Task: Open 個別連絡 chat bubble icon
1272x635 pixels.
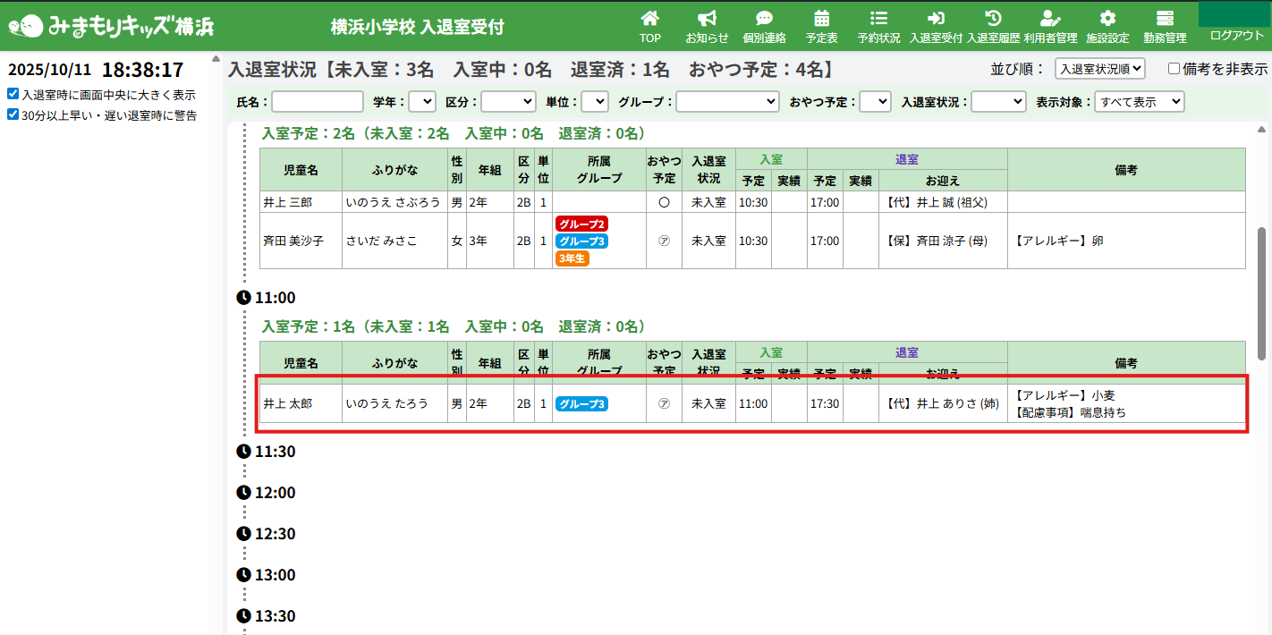Action: click(x=764, y=19)
